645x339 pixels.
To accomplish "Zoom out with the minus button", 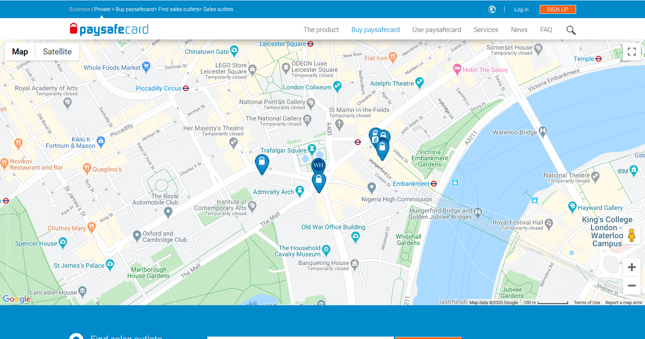I will tap(632, 286).
